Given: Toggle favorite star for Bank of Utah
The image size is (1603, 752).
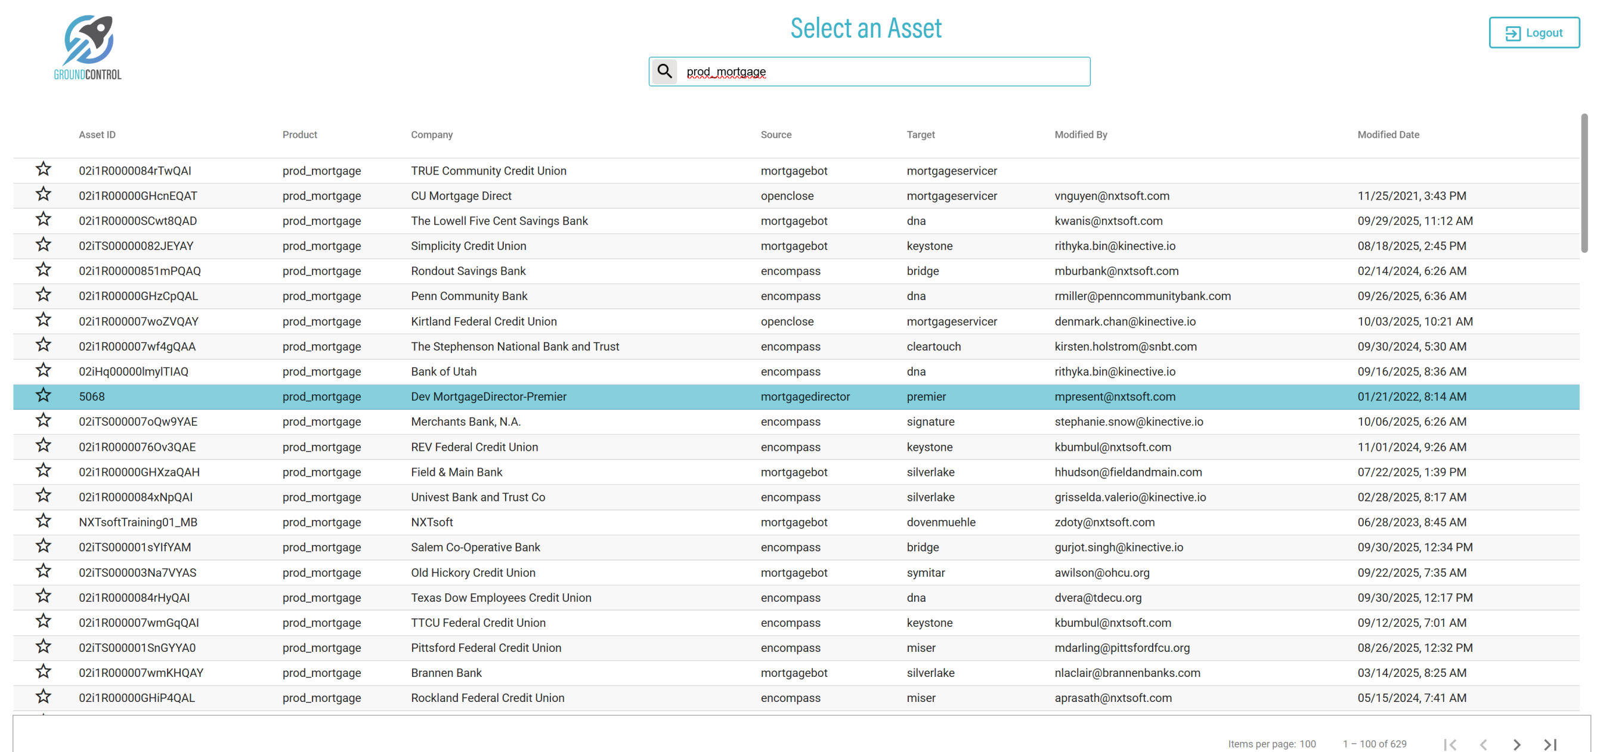Looking at the screenshot, I should tap(43, 371).
